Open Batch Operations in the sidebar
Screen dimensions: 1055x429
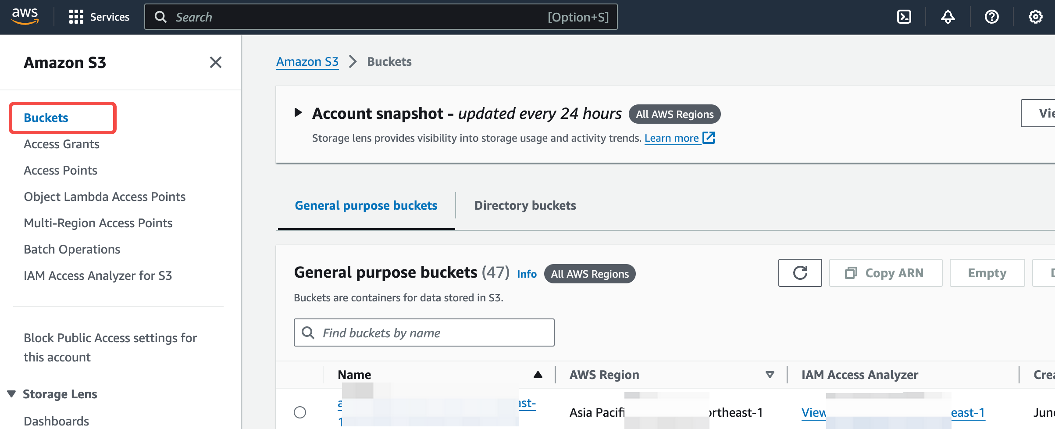pyautogui.click(x=72, y=249)
